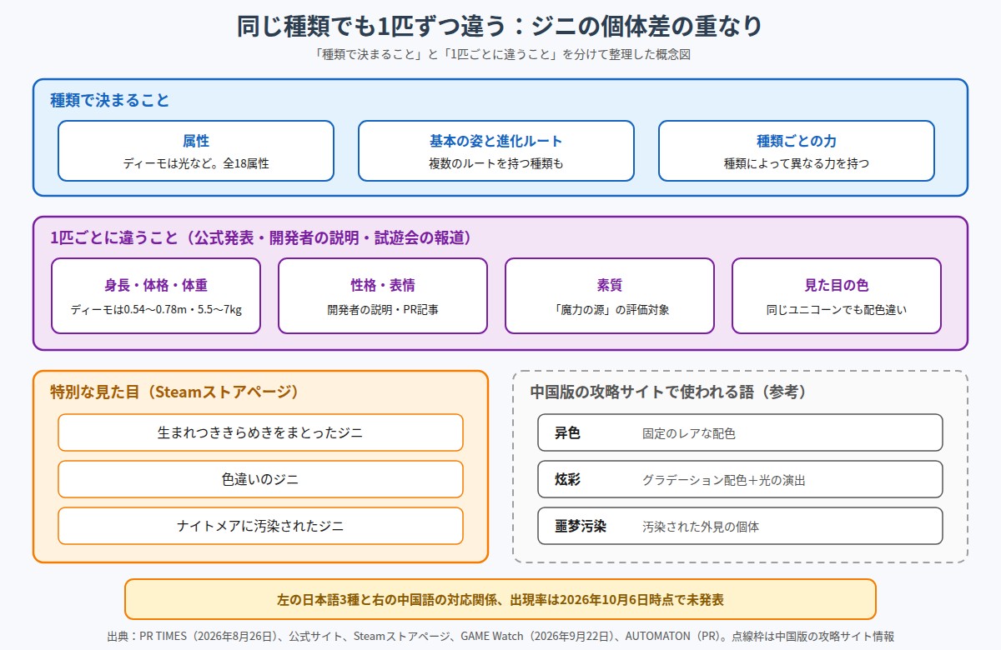Screen dimensions: 1001x650
Task: Click the term 炫彩
Action: pyautogui.click(x=567, y=480)
